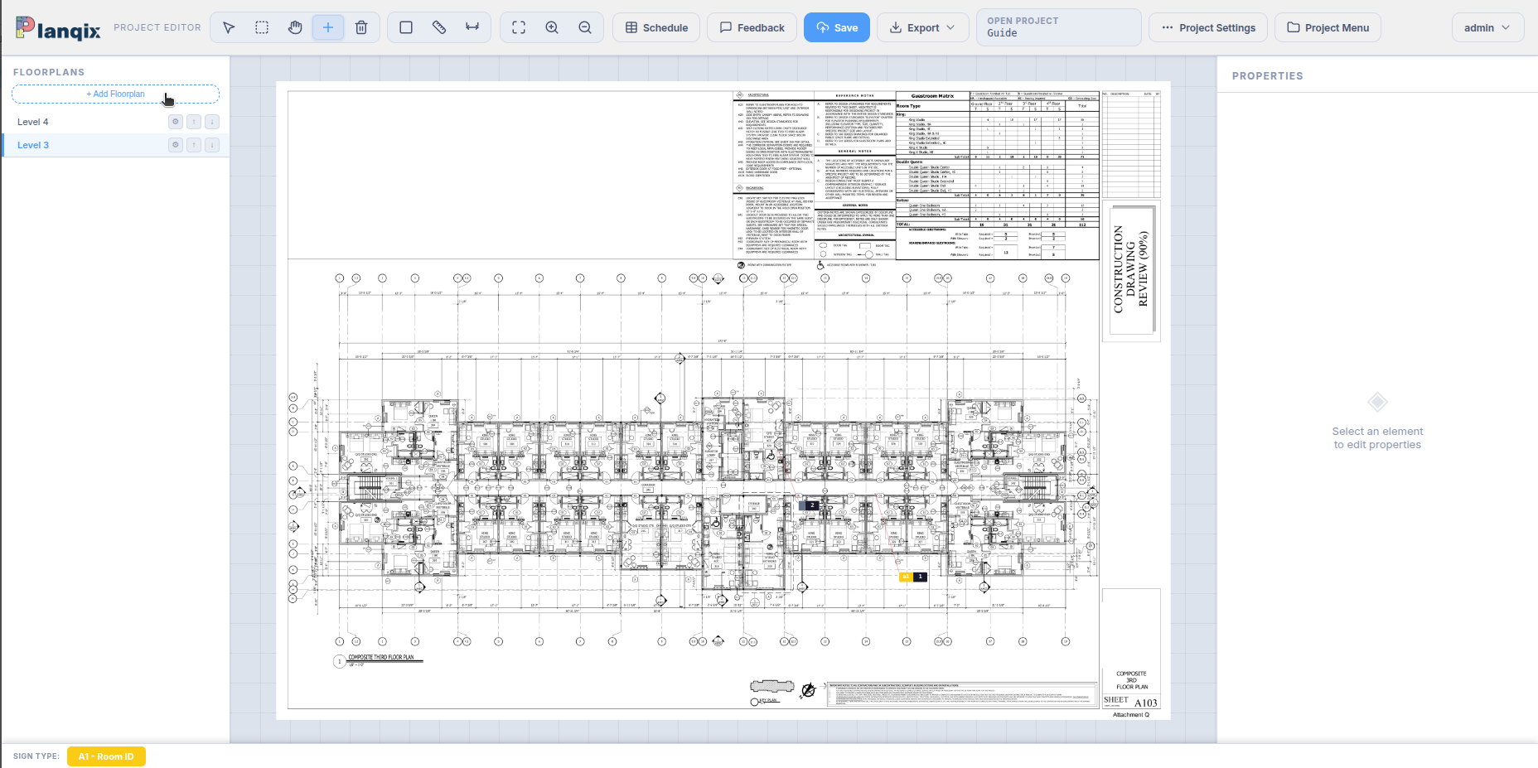Open the Project Menu
Image resolution: width=1538 pixels, height=768 pixels.
click(x=1328, y=27)
